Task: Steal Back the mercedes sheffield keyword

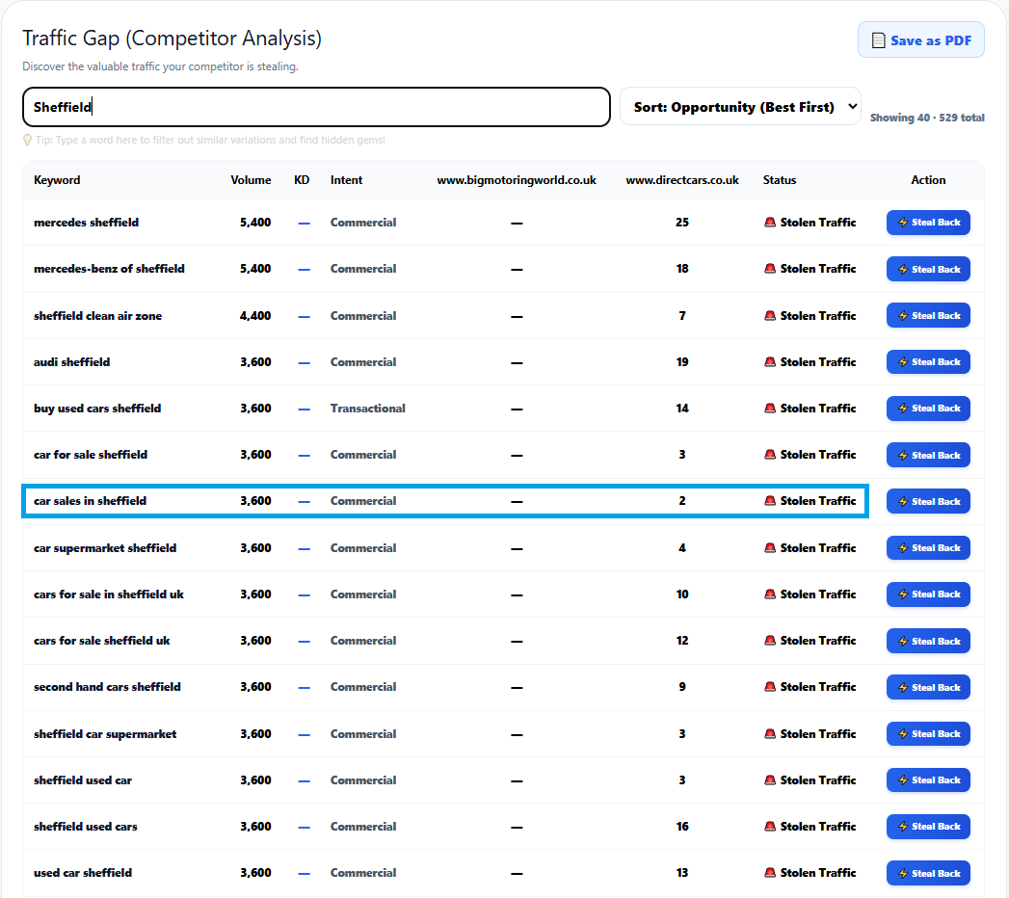Action: (x=929, y=223)
